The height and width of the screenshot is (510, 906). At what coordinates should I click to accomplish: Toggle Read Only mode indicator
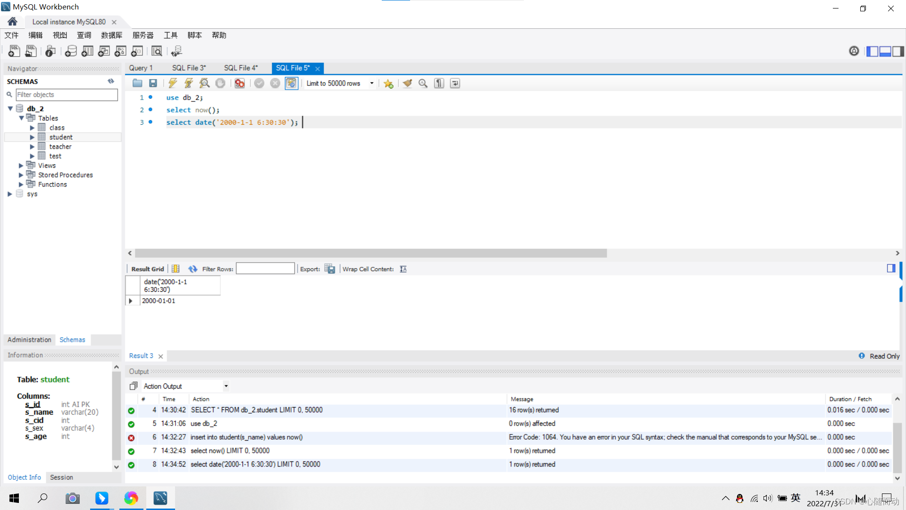879,356
